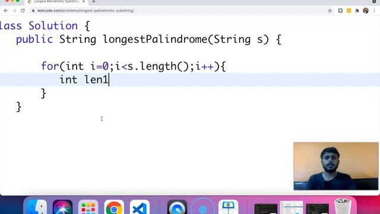The height and width of the screenshot is (214, 380).
Task: Open the light minimized window in dock
Action: (x=292, y=207)
